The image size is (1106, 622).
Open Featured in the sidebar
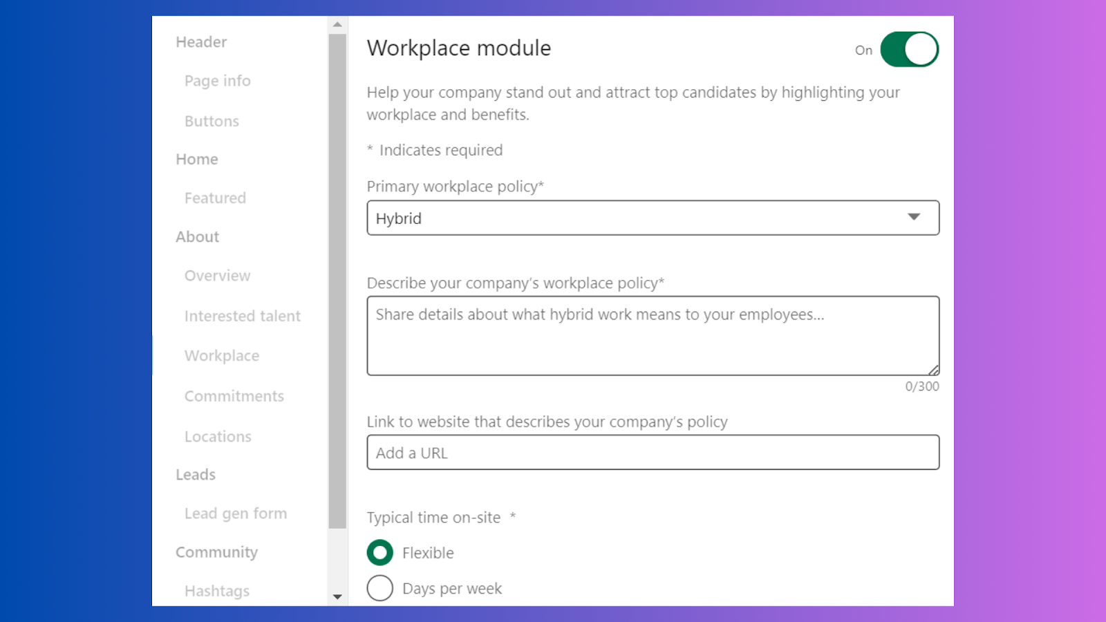[x=215, y=198]
